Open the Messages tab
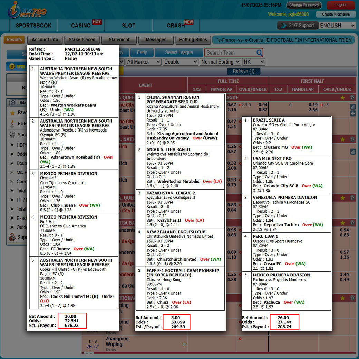 (156, 40)
